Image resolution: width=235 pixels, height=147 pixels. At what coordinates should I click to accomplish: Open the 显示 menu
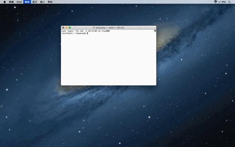pos(35,2)
